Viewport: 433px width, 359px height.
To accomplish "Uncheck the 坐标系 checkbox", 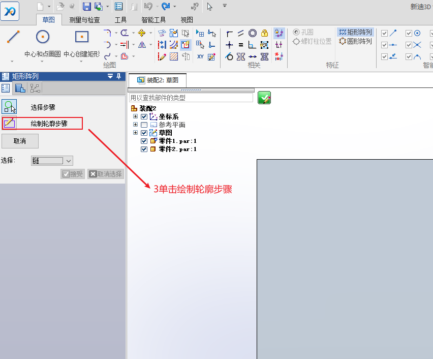I will 144,116.
